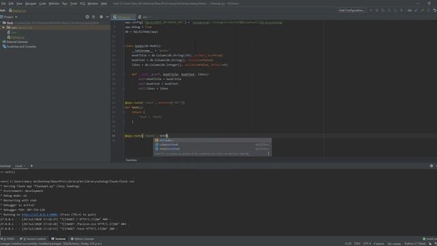Click the locate-opened-file target icon
The height and width of the screenshot is (246, 437).
tap(87, 17)
